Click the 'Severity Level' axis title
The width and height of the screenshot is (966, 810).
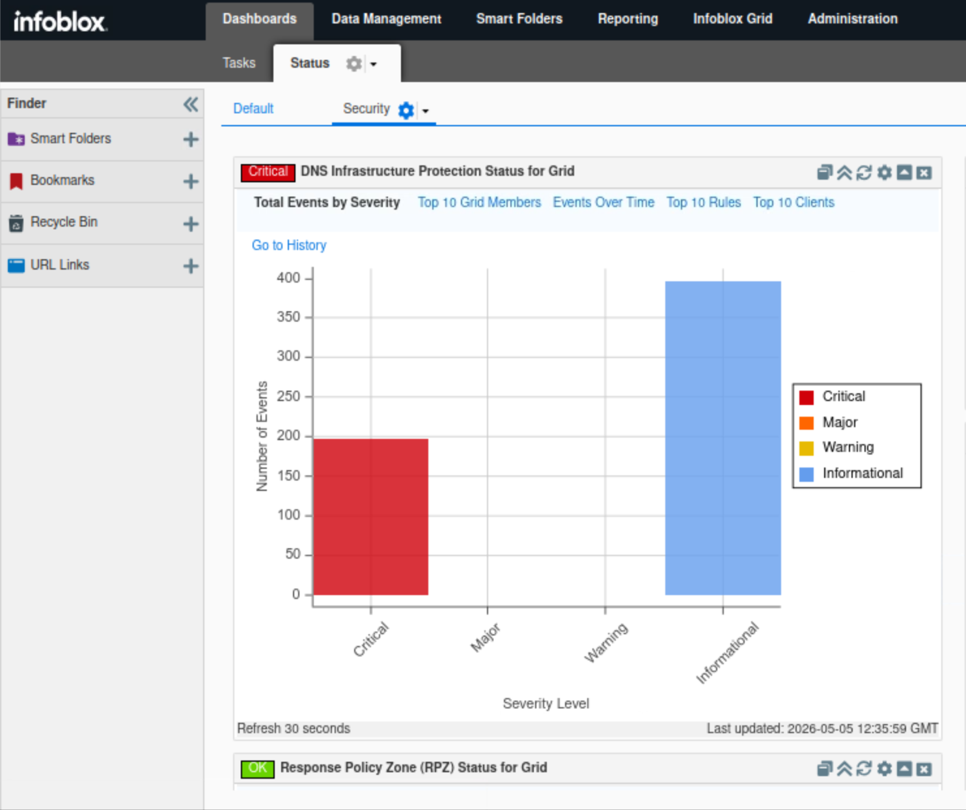tap(546, 704)
